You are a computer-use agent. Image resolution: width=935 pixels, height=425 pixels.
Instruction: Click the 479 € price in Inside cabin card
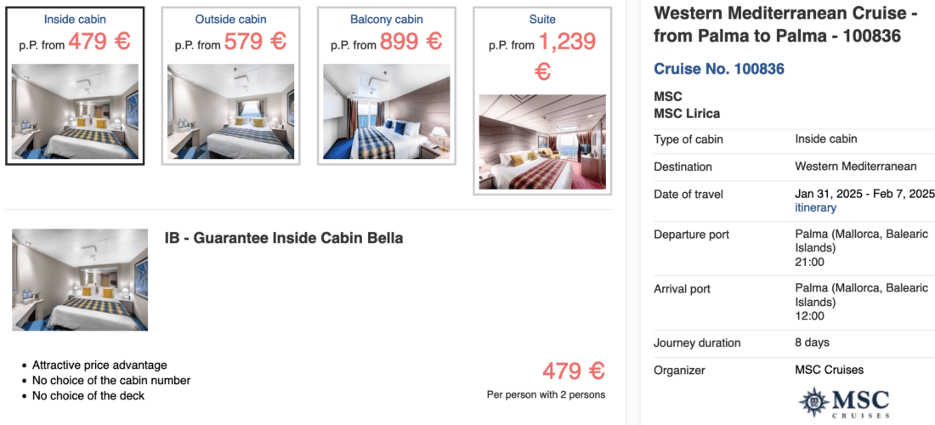click(x=100, y=42)
